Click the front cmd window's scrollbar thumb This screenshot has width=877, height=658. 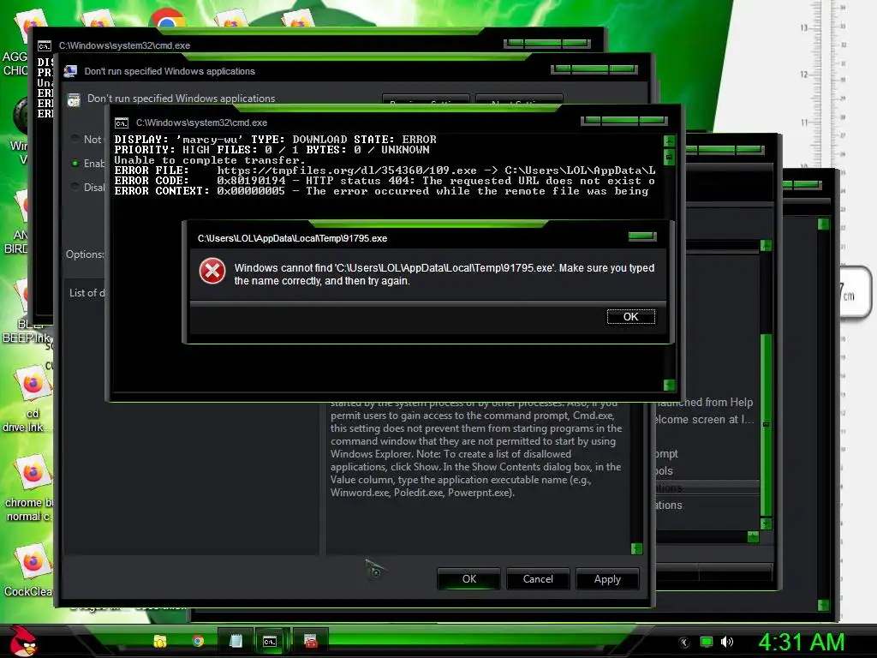(670, 156)
